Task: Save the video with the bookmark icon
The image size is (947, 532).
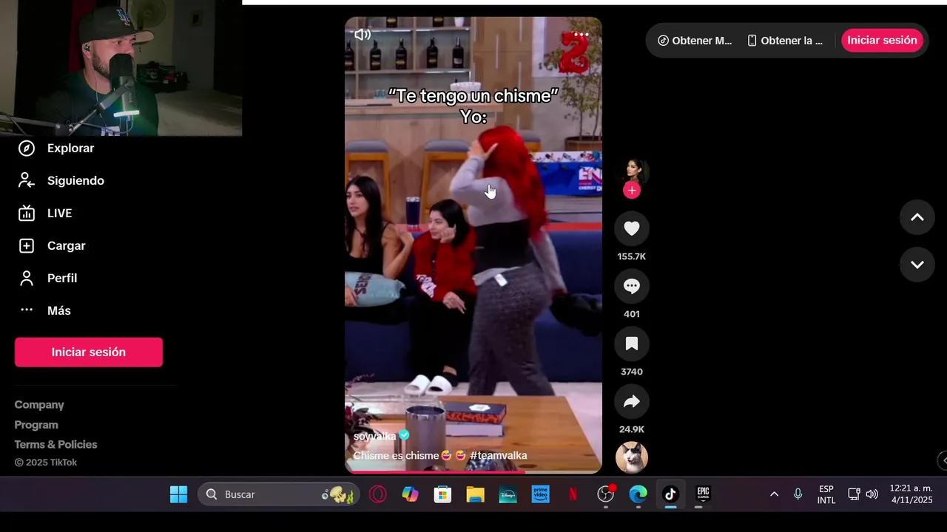Action: 632,344
